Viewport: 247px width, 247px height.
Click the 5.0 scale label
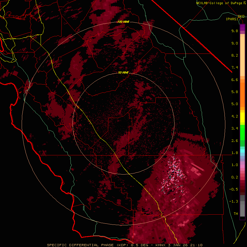[235, 104]
